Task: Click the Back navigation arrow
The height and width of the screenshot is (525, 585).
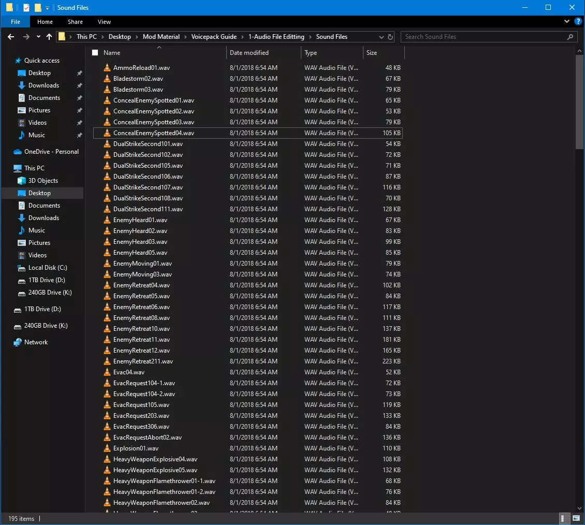Action: click(x=11, y=37)
